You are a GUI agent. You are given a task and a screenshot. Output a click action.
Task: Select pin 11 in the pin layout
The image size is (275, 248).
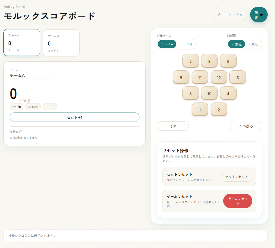coord(200,77)
